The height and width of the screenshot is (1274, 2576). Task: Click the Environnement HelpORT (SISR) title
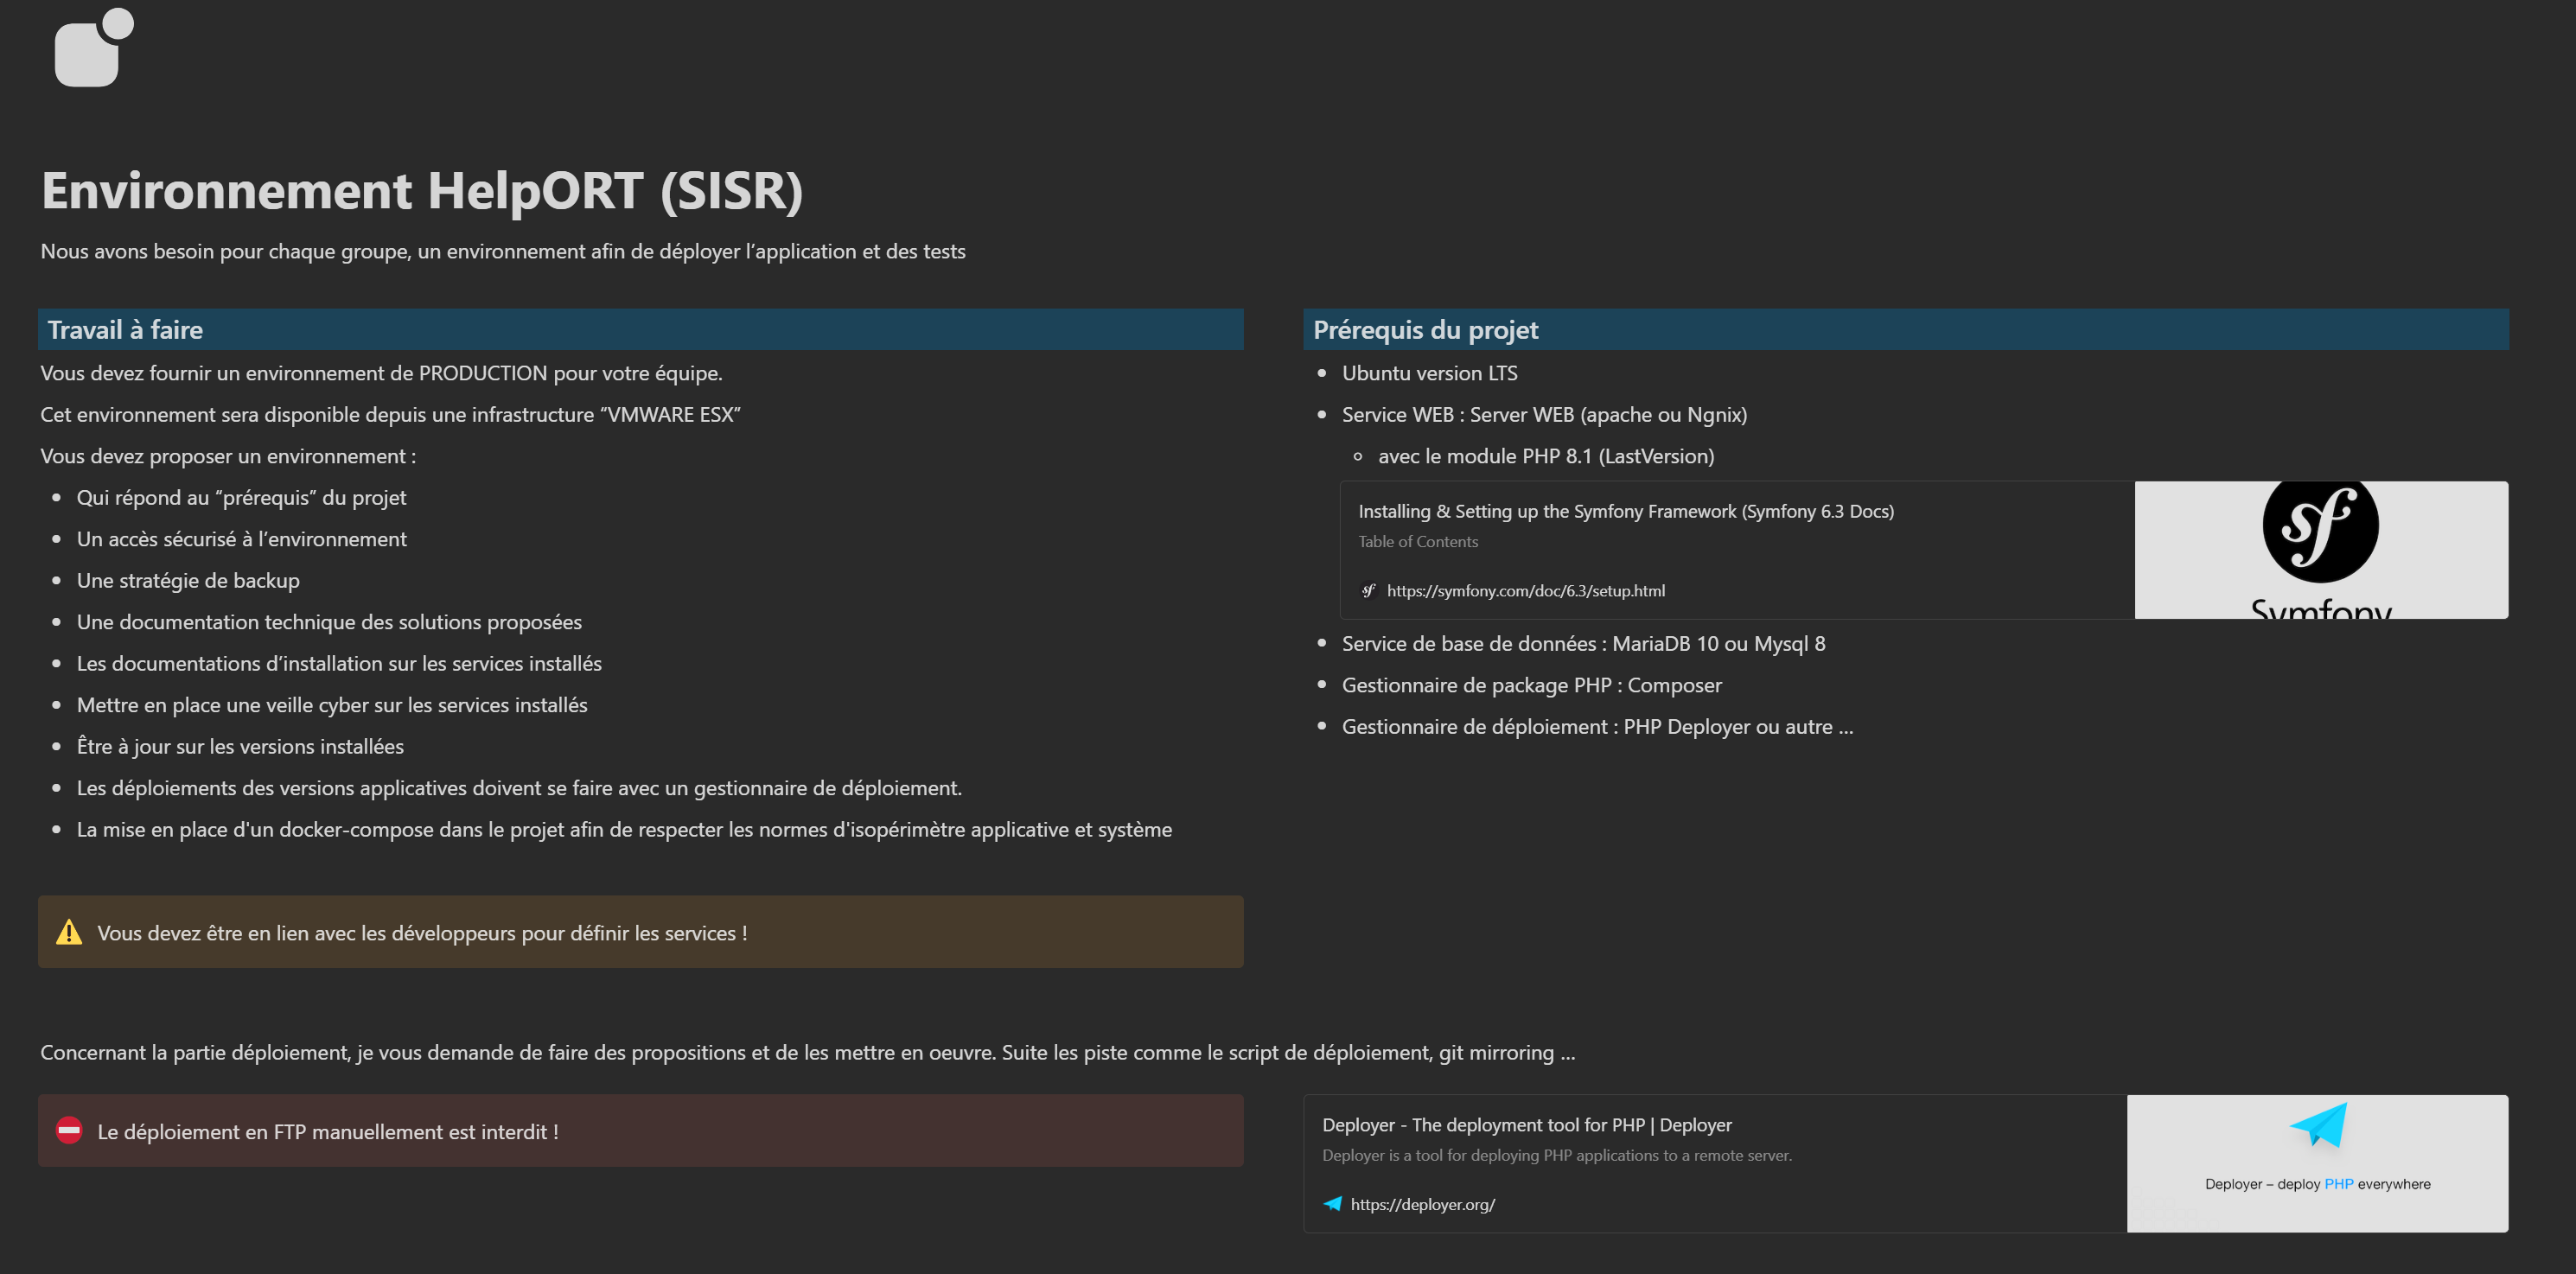pos(421,190)
